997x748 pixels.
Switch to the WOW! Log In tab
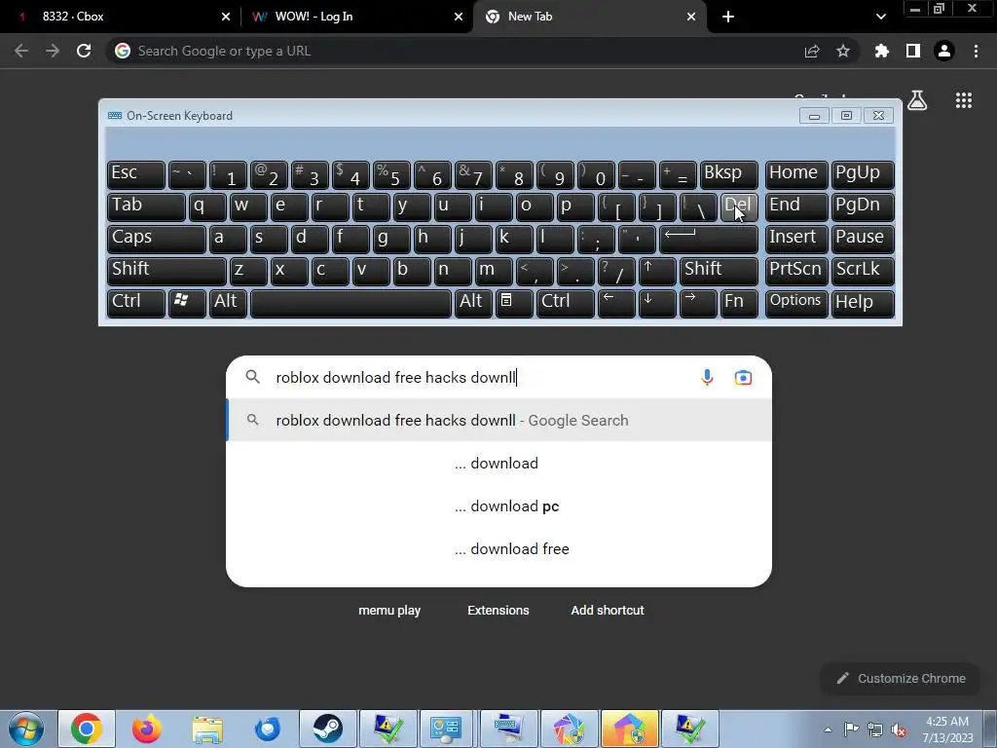click(356, 17)
